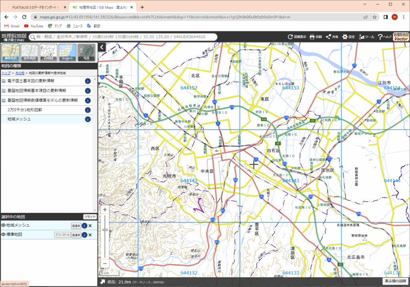The height and width of the screenshot is (287, 410).
Task: Go to トップ breadcrumb link
Action: coord(6,73)
